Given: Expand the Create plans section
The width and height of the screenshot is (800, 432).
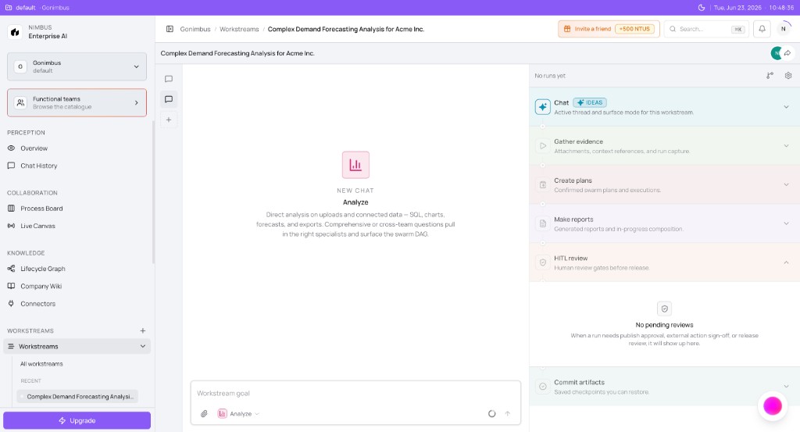Looking at the screenshot, I should coord(786,184).
